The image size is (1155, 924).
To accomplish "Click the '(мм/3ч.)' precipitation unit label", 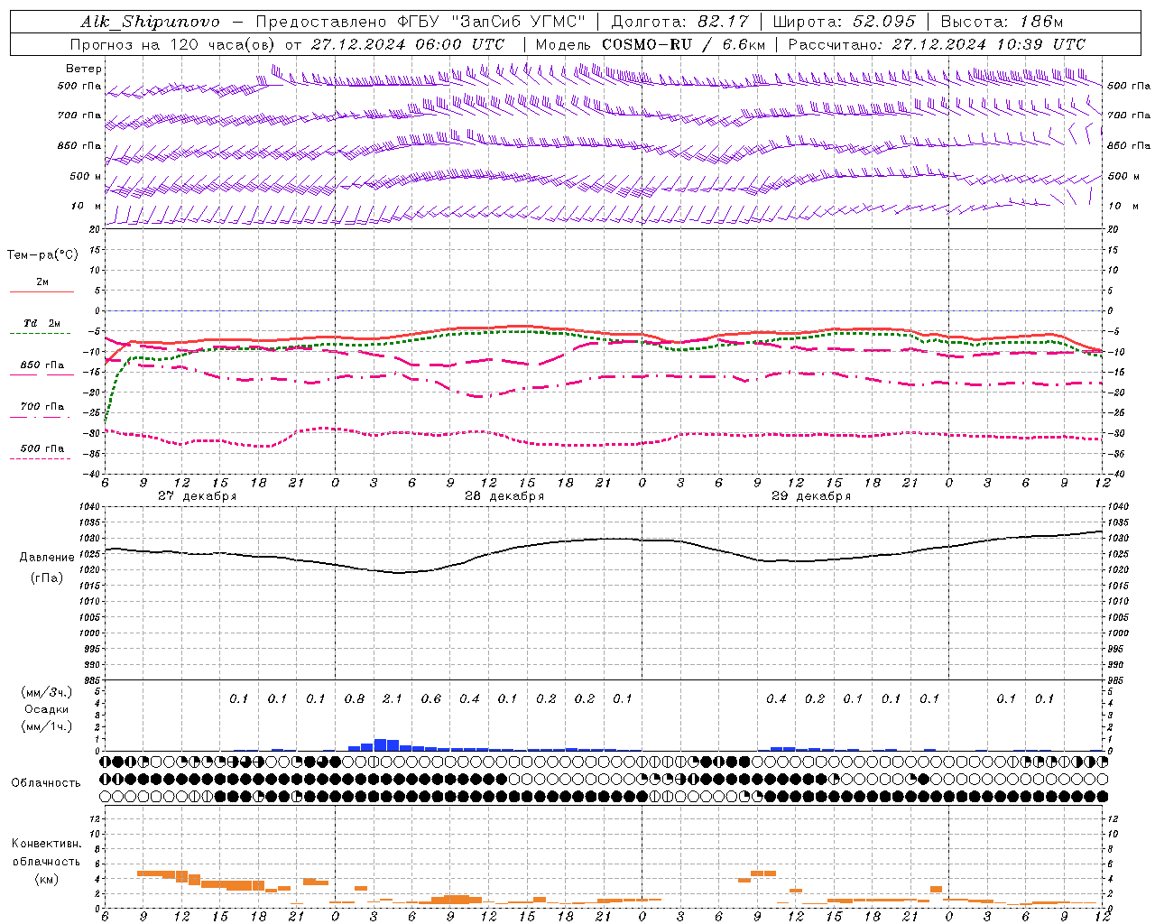I will 47,692.
